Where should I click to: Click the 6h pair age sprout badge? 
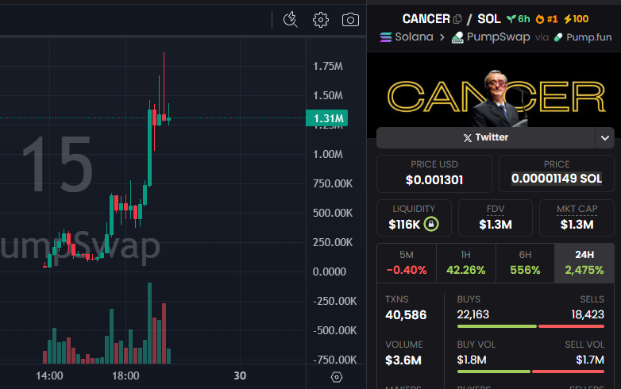(518, 18)
